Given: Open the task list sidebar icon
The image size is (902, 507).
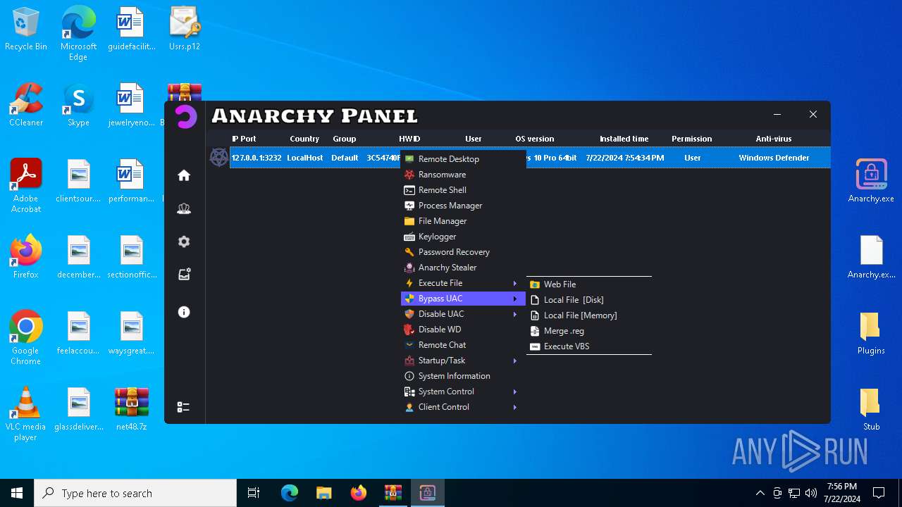Looking at the screenshot, I should 183,407.
